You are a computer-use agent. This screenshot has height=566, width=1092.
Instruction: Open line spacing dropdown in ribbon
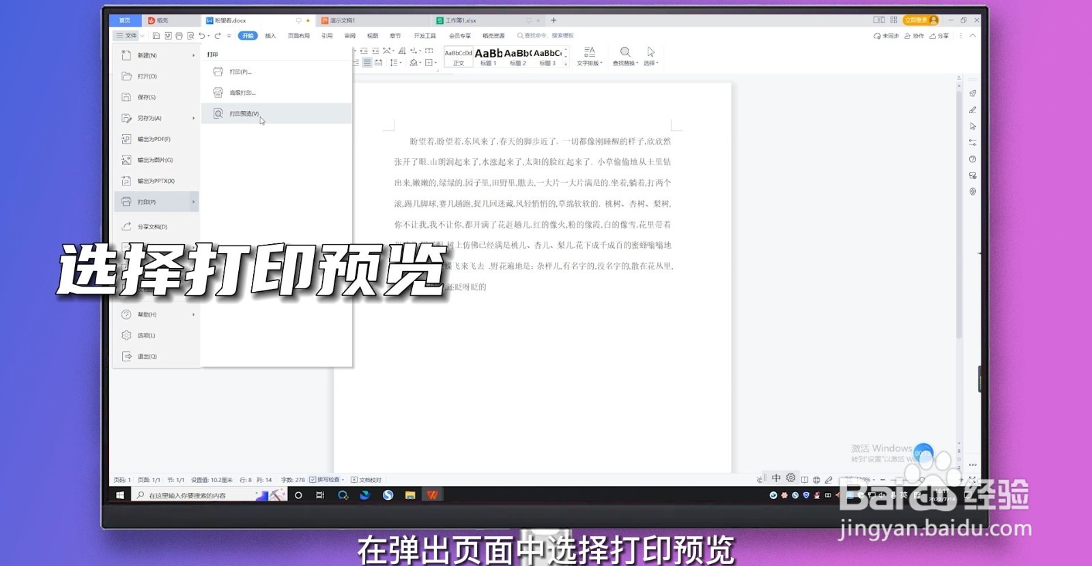395,63
